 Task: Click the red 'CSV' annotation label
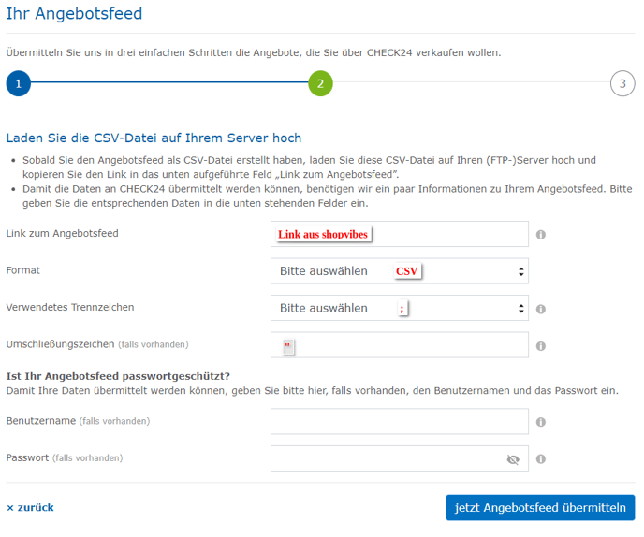406,271
